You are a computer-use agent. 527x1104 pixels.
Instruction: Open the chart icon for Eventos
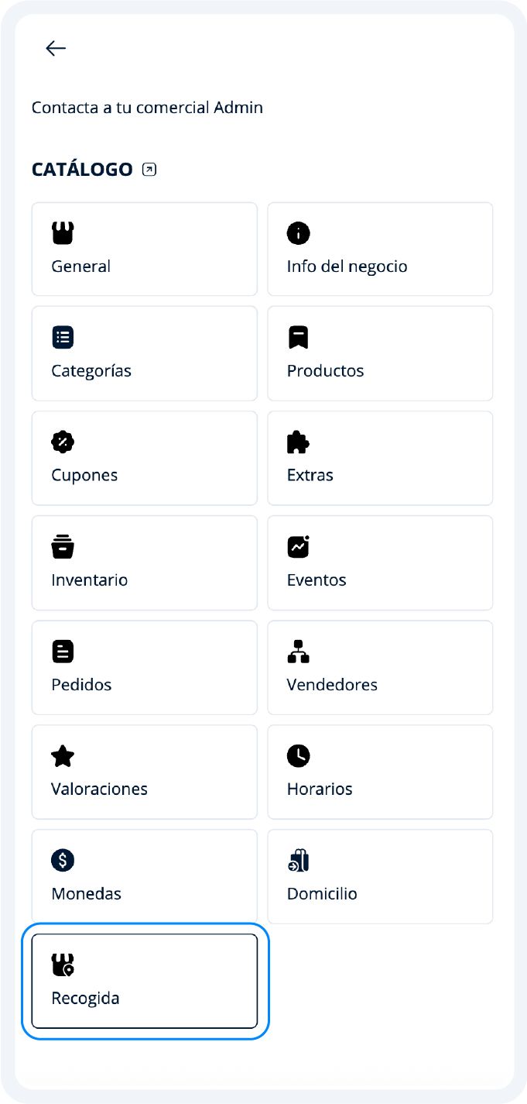coord(298,546)
